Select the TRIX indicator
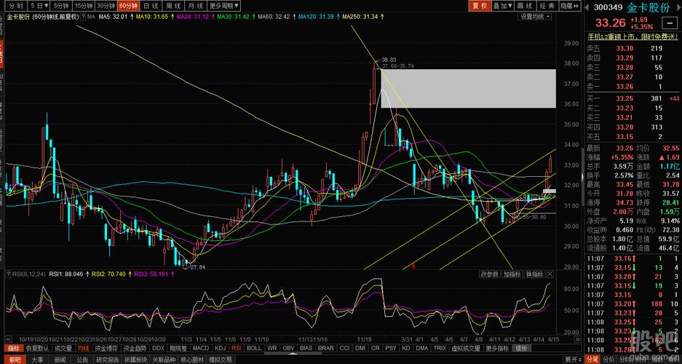 click(440, 348)
